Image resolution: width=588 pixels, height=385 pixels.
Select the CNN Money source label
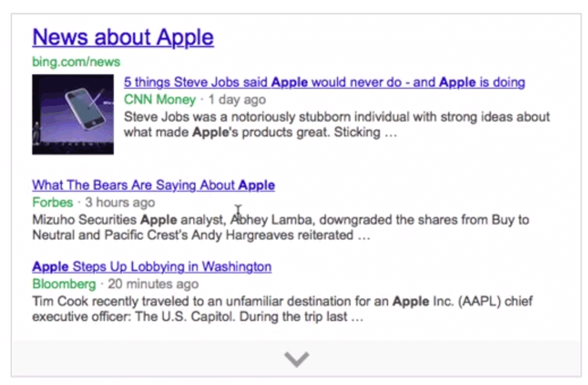(159, 99)
